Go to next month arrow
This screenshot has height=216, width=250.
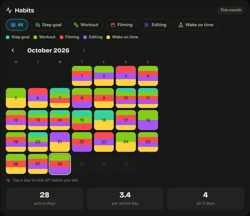[84, 50]
